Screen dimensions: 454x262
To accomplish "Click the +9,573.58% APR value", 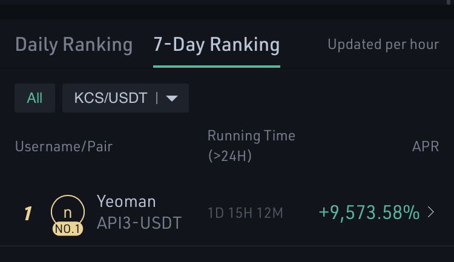I will (x=369, y=212).
